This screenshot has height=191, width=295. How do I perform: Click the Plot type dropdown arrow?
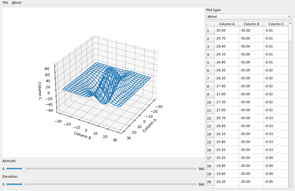click(x=289, y=16)
